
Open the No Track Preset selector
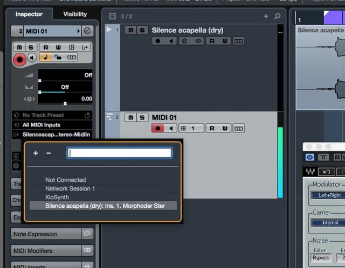coord(52,115)
